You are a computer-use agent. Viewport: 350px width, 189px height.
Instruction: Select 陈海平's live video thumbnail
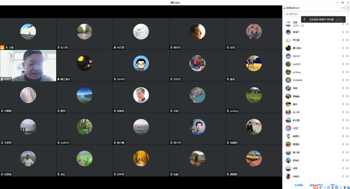coord(28,65)
